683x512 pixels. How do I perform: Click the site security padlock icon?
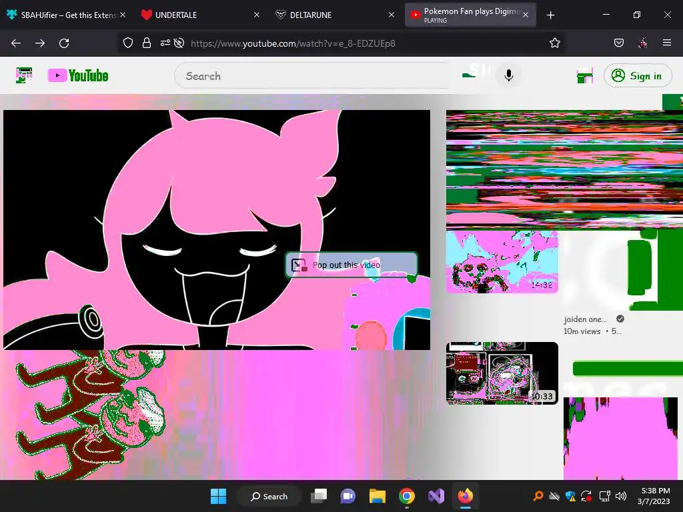click(147, 43)
